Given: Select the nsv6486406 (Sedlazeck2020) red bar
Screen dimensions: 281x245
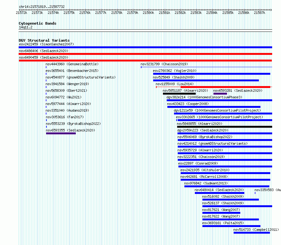Looking at the screenshot, I should 145,54.
